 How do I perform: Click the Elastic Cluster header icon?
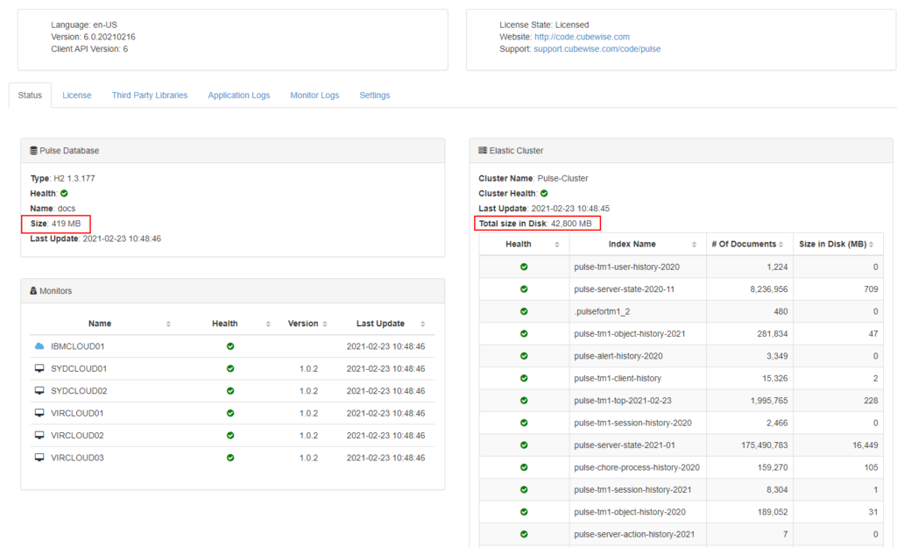(483, 151)
